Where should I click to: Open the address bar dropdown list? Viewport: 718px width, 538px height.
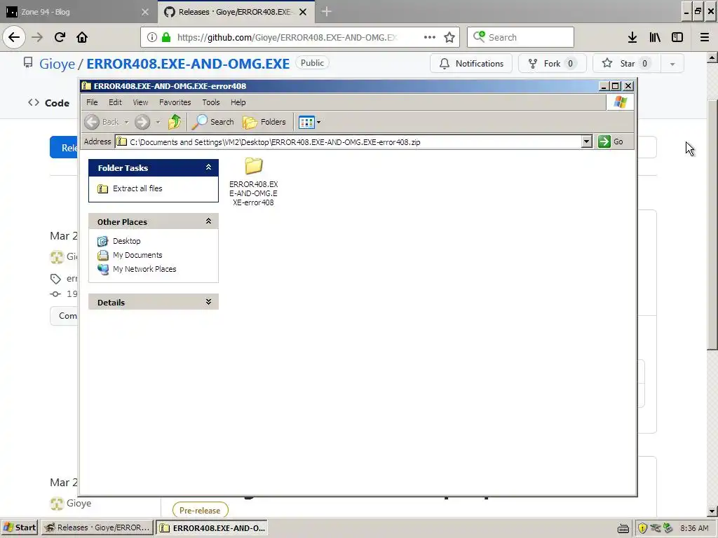coord(587,142)
